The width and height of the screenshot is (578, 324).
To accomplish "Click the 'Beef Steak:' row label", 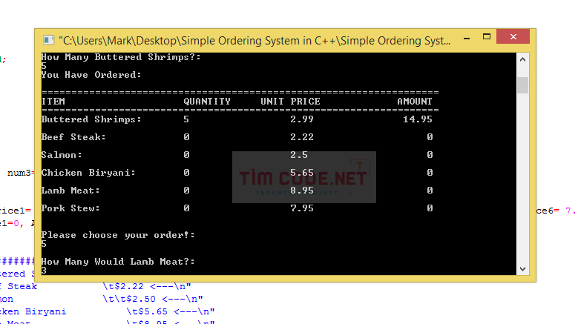I will (73, 137).
